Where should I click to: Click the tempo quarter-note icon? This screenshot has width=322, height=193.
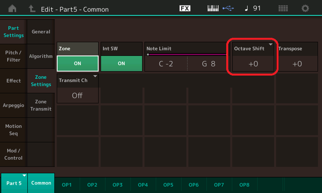tap(246, 8)
